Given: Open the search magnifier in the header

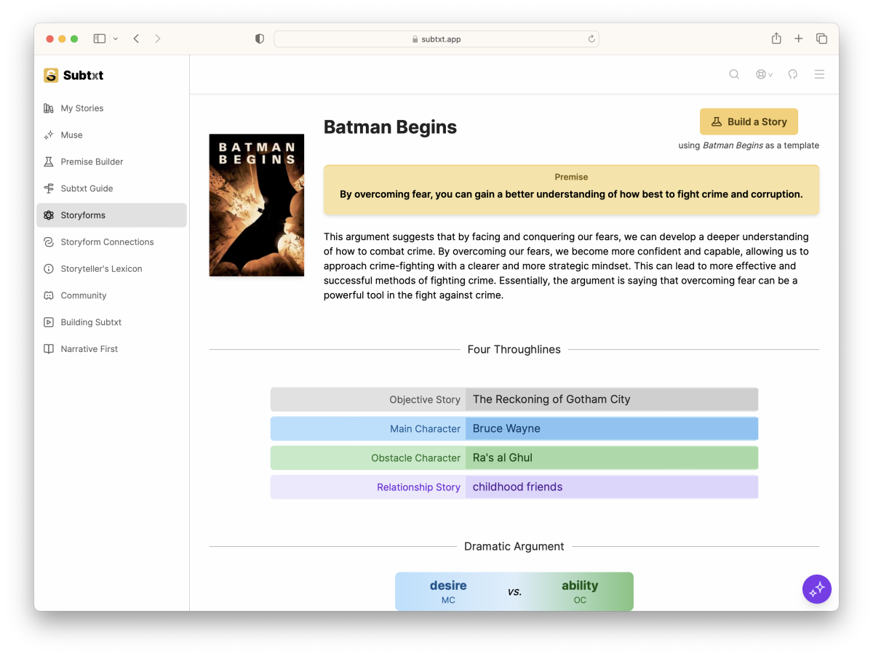Looking at the screenshot, I should [734, 73].
